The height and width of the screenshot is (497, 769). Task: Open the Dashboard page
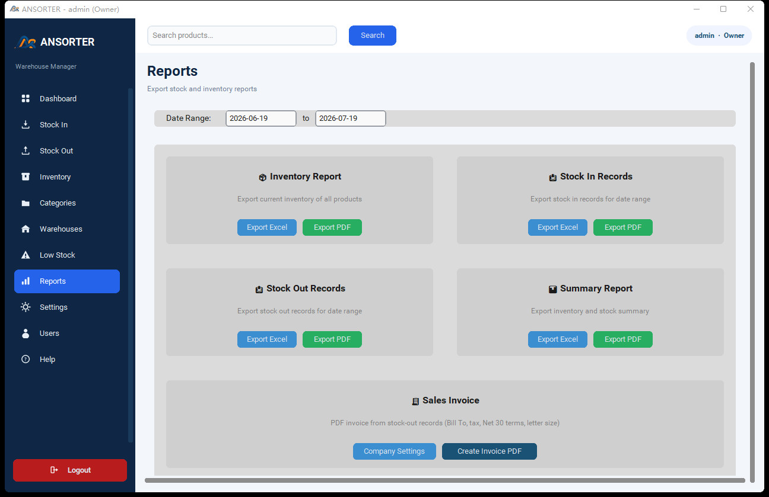tap(67, 98)
